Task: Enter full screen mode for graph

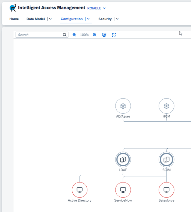Action: click(x=114, y=35)
